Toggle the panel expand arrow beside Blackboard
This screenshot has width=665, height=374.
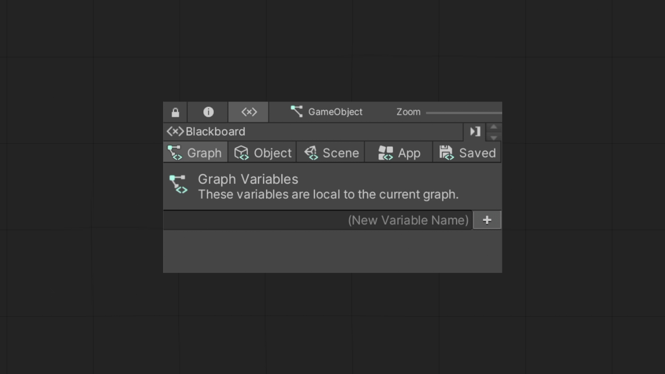475,132
